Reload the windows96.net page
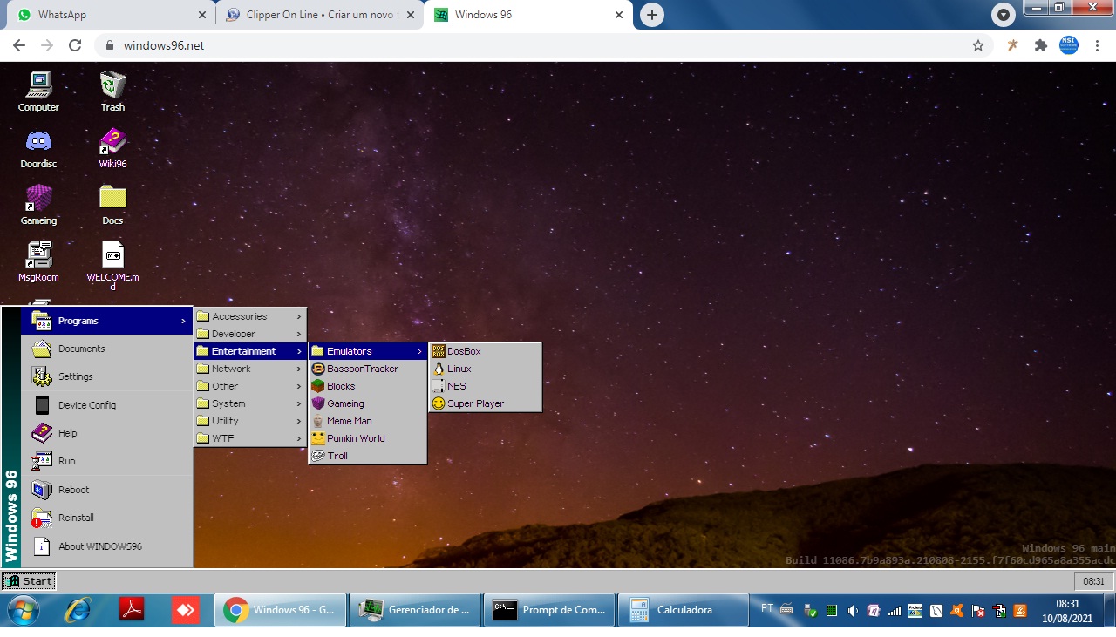The width and height of the screenshot is (1116, 637). [75, 45]
